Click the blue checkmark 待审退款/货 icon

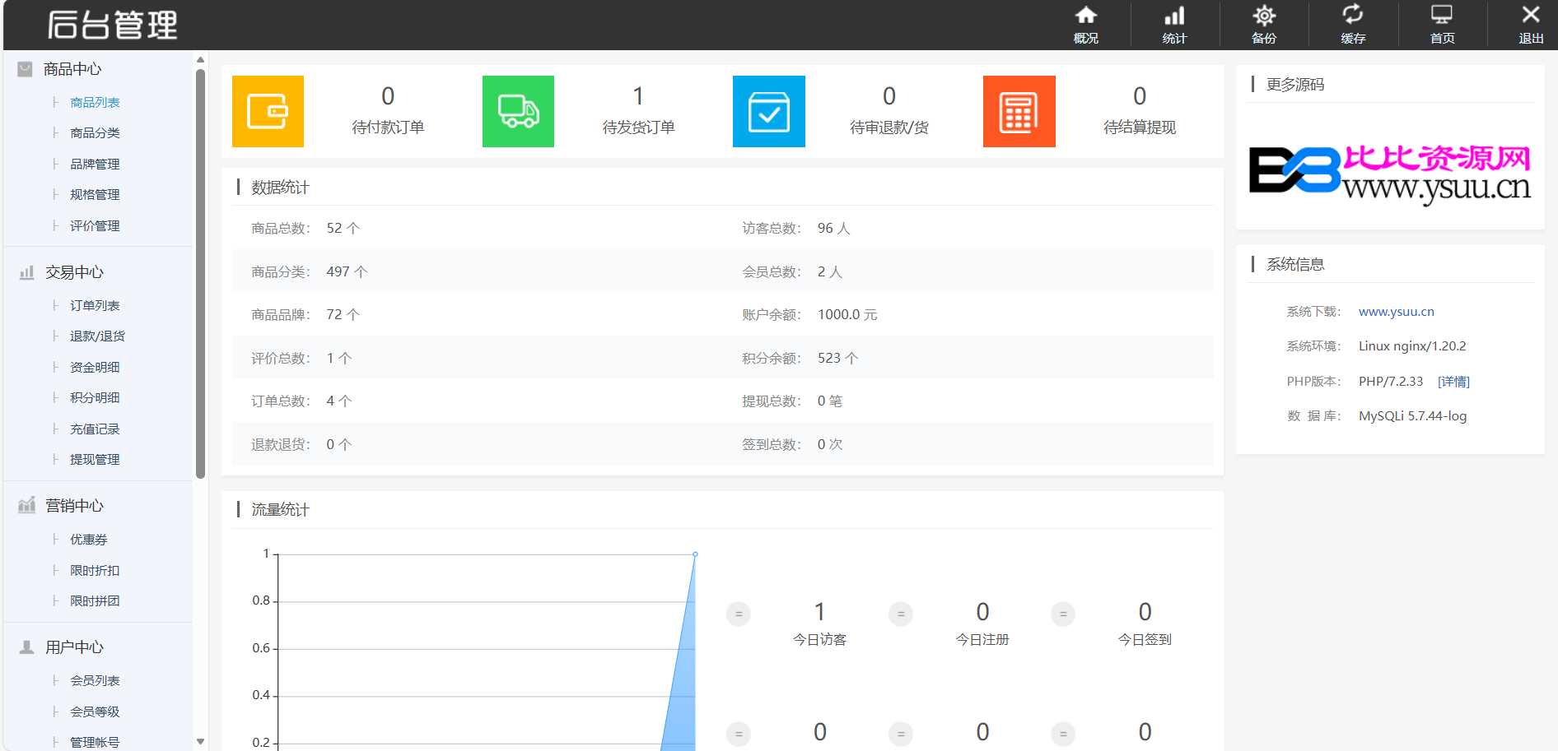click(x=768, y=112)
